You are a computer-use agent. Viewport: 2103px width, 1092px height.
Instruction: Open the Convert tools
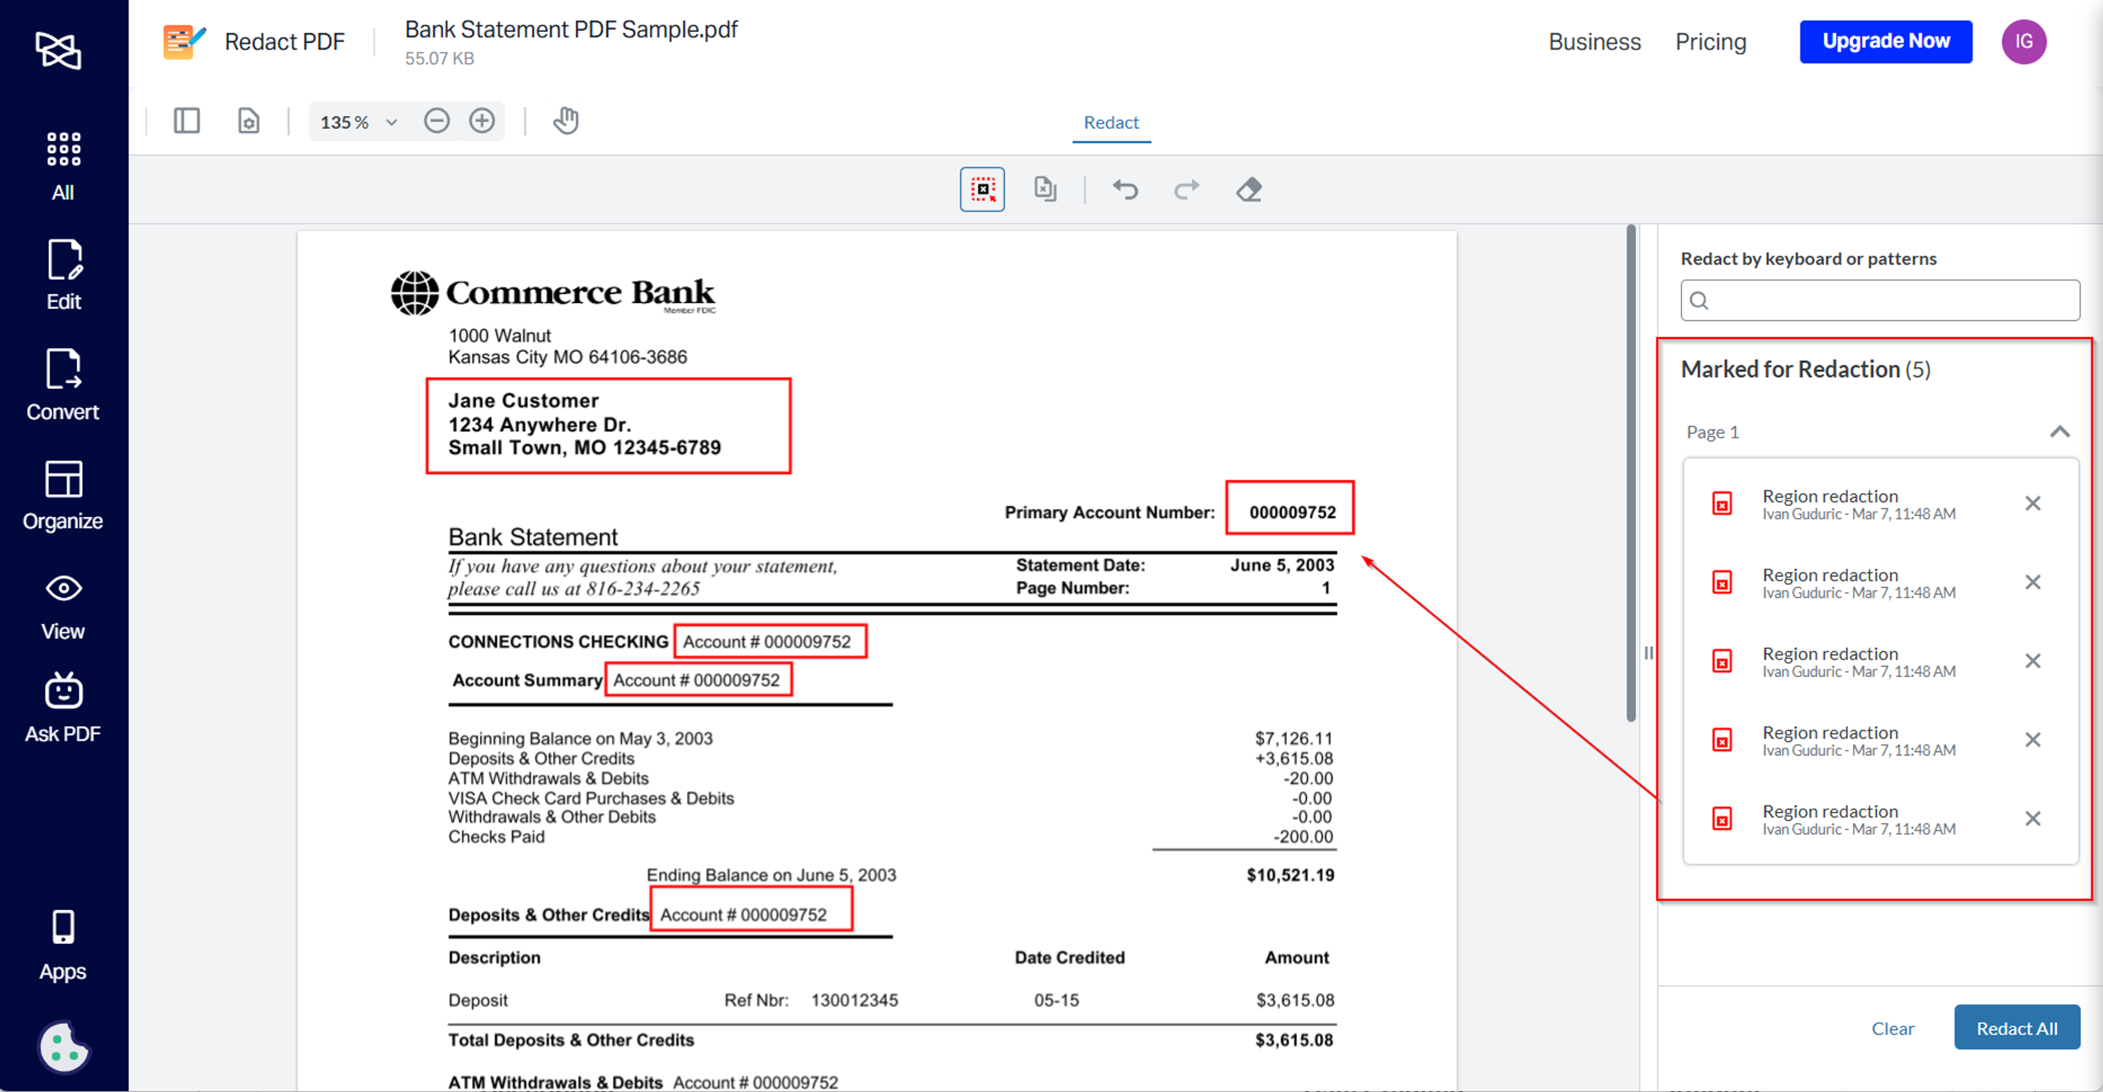[63, 386]
